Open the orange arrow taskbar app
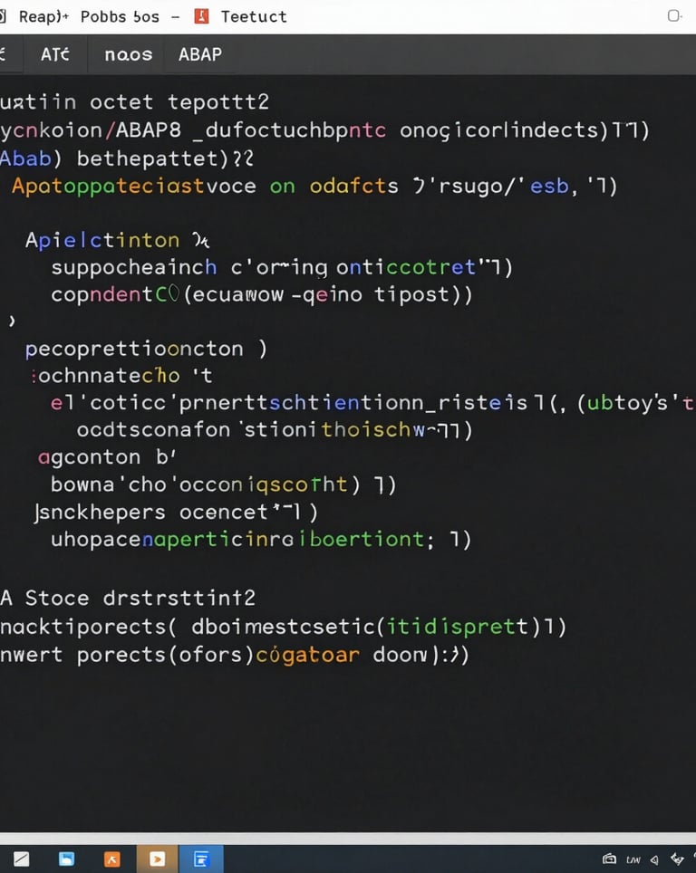Image resolution: width=696 pixels, height=873 pixels. pos(112,859)
